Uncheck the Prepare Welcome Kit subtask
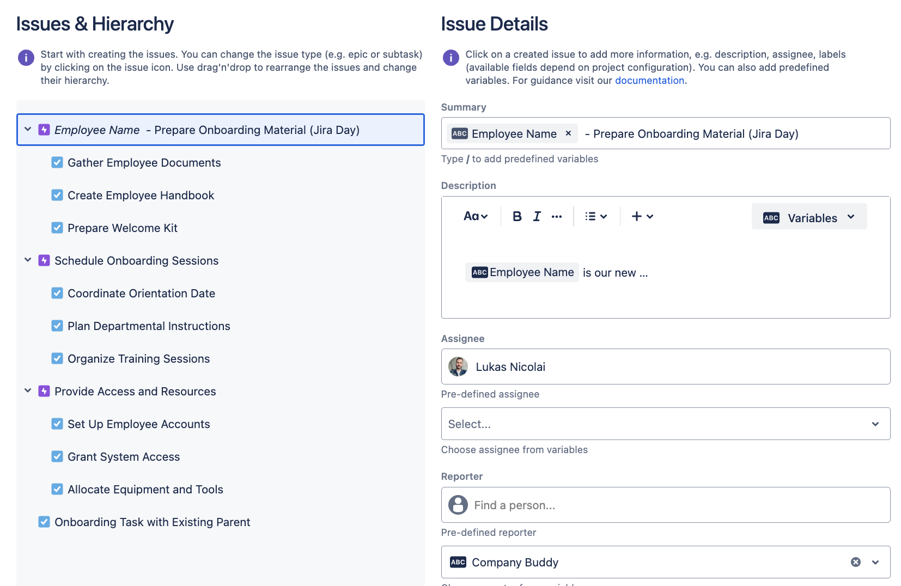 click(x=57, y=228)
